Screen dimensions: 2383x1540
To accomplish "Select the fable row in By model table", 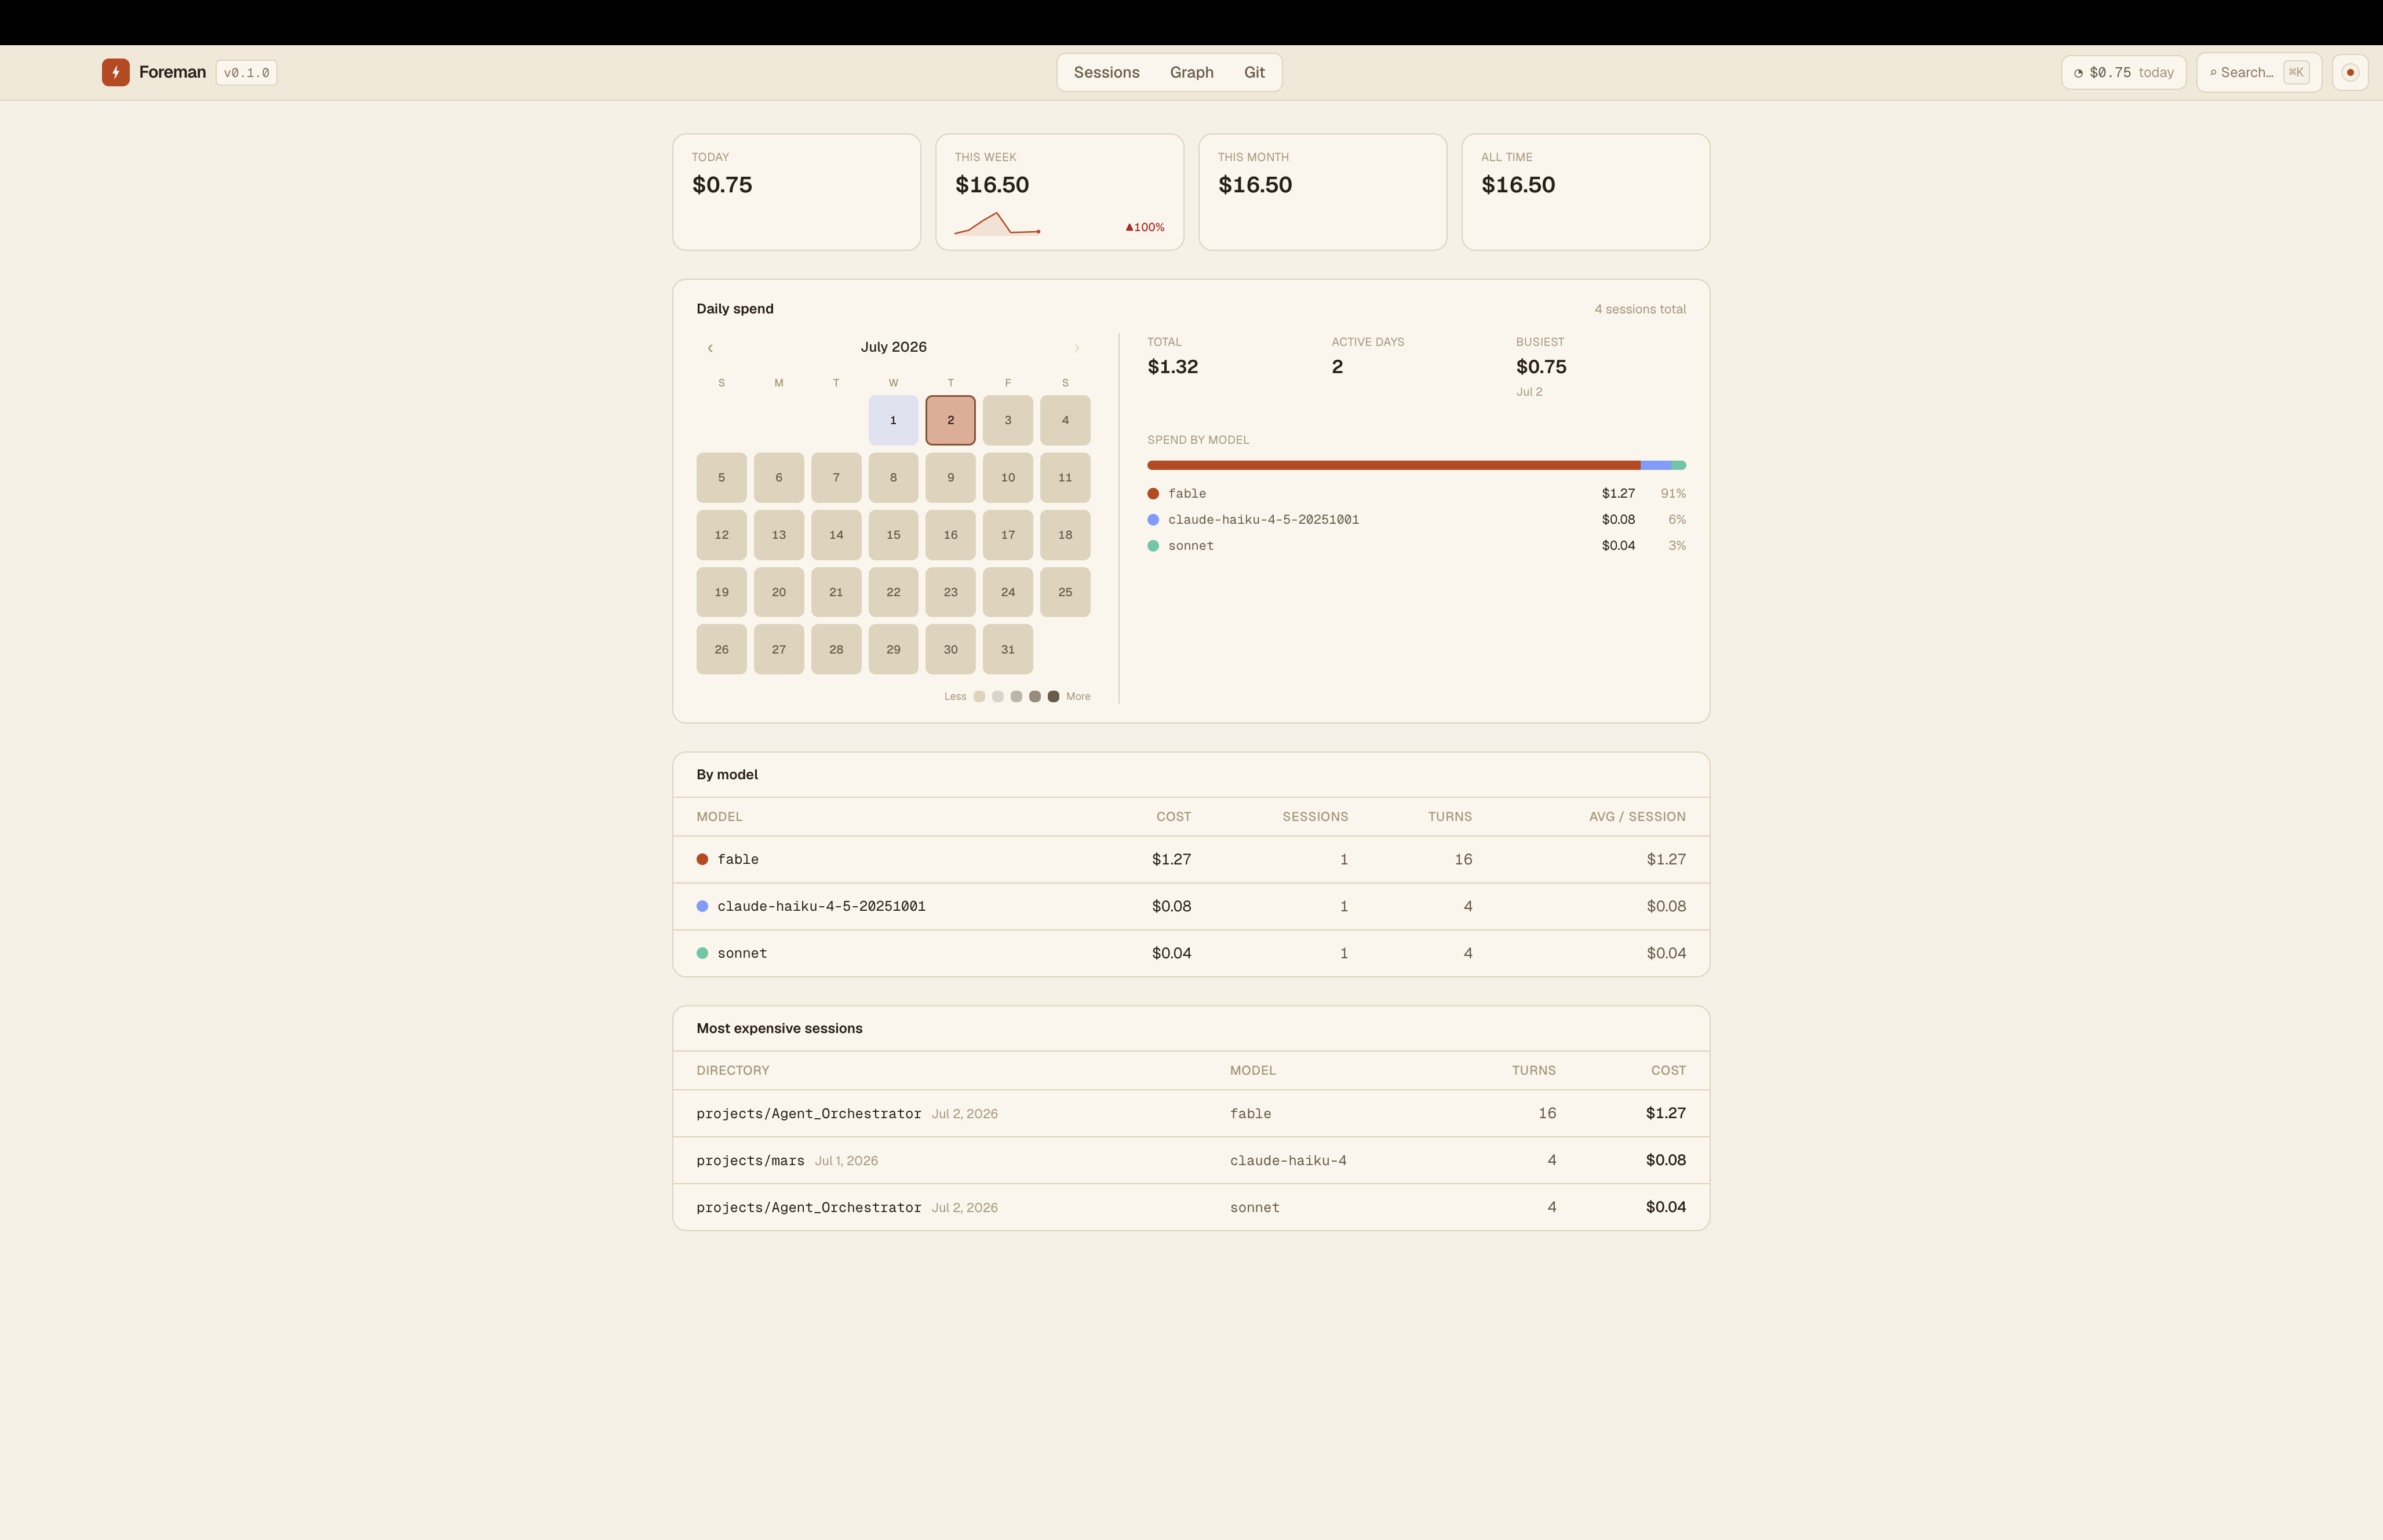I will pos(1191,859).
